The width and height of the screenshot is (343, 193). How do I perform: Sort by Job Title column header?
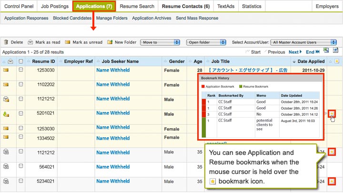coord(220,61)
